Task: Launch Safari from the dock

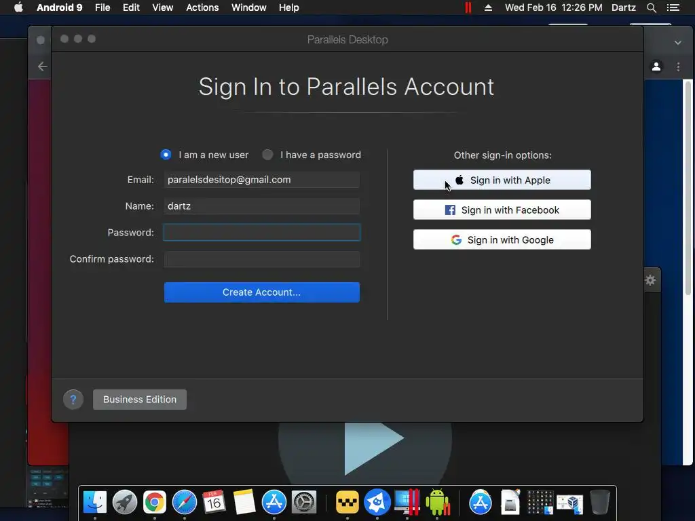Action: point(185,503)
